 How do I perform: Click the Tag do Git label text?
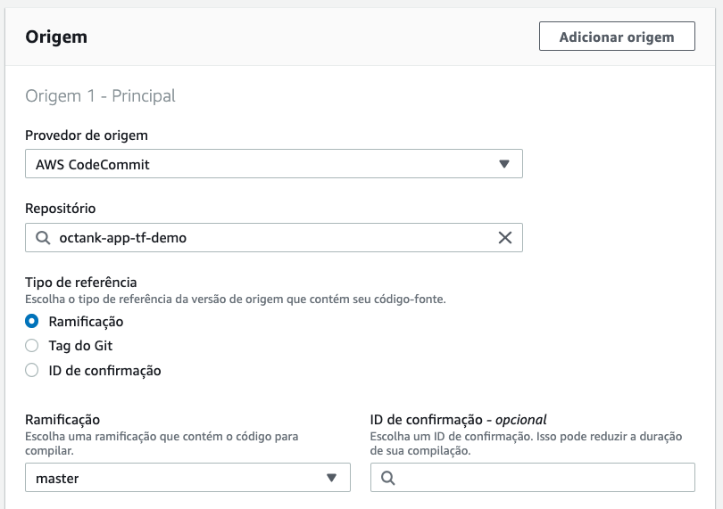coord(80,346)
